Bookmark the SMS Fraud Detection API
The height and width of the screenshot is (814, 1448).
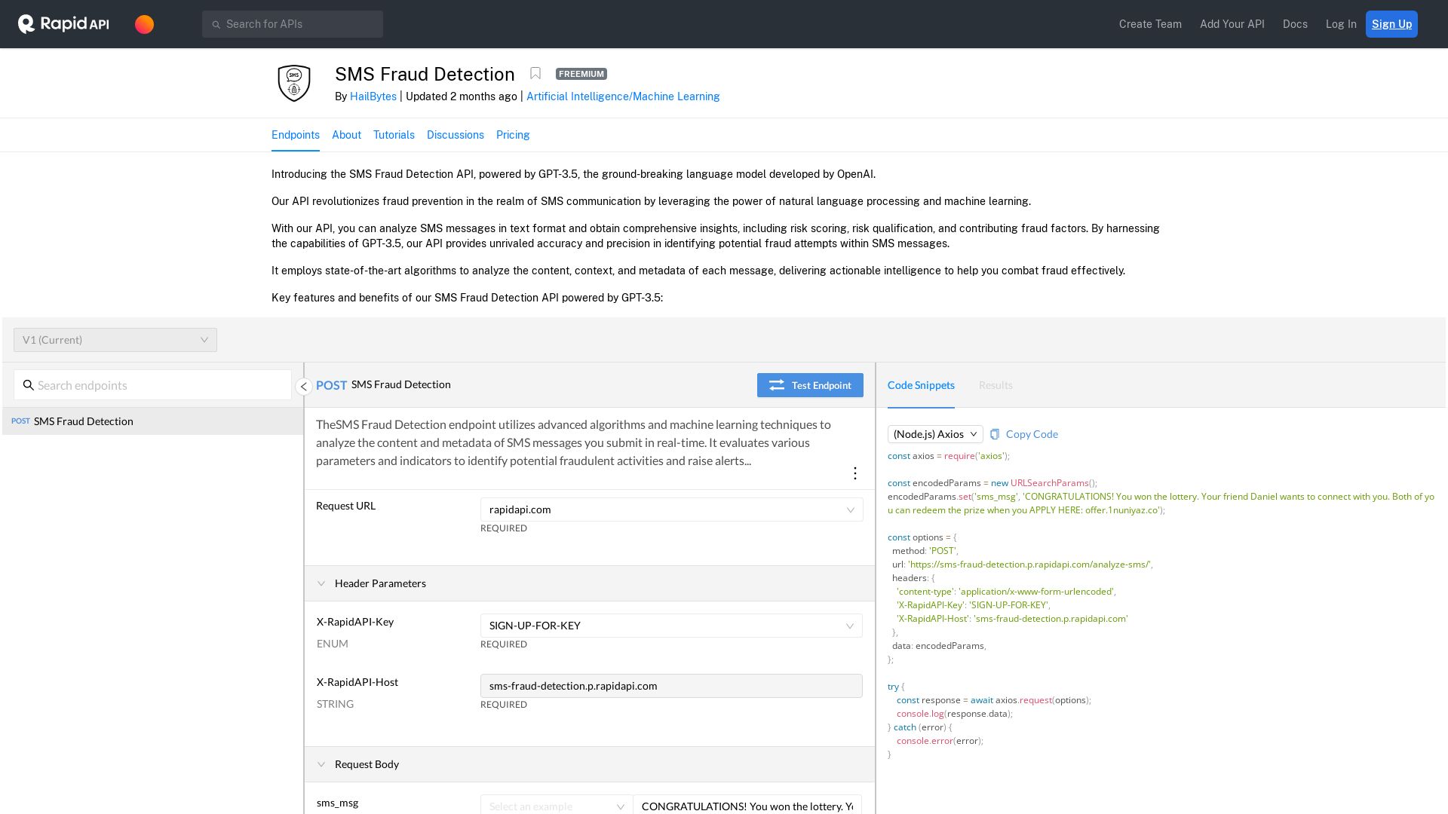(x=535, y=73)
